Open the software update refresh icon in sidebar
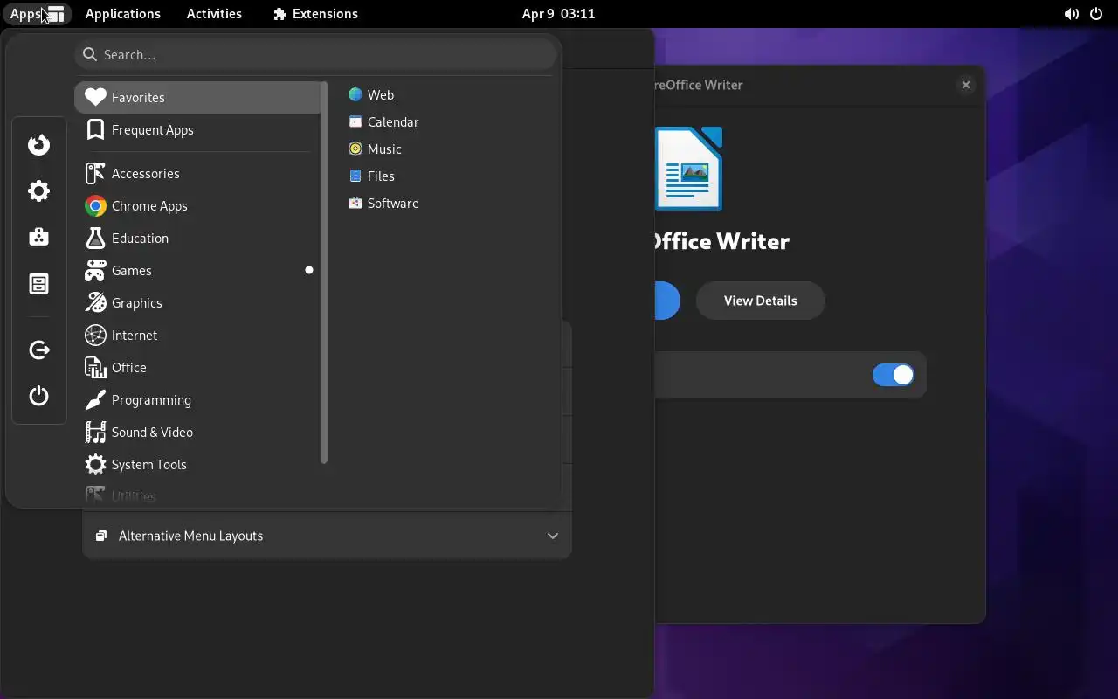 click(x=39, y=144)
